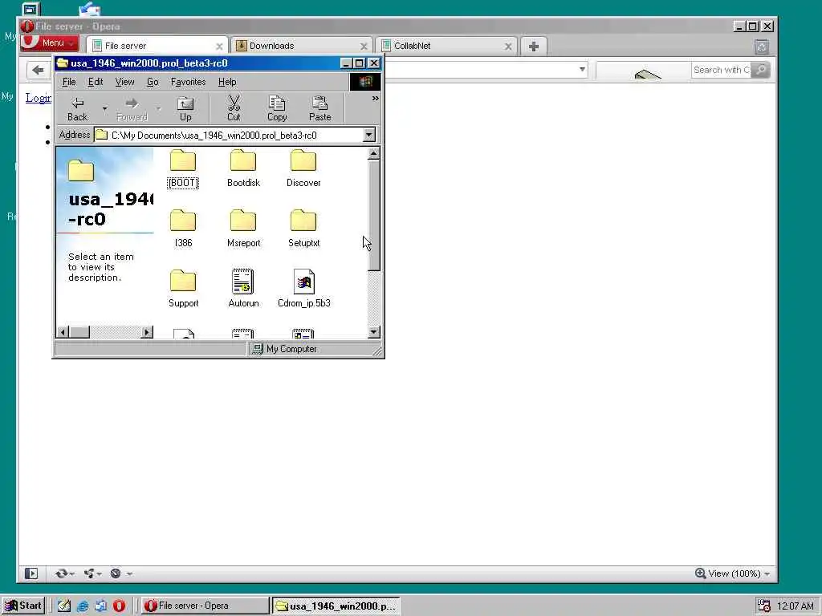Click the Login link on the page

pos(39,98)
